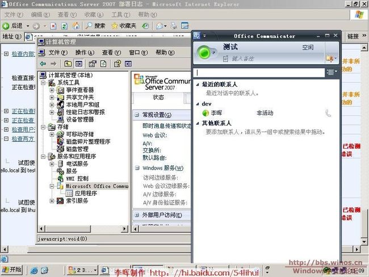The height and width of the screenshot is (277, 369).
Task: Open 帮助(H) menu in Internet Explorer
Action: 148,15
